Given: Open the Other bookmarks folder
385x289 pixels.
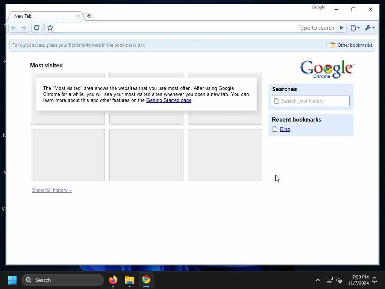Looking at the screenshot, I should 351,45.
